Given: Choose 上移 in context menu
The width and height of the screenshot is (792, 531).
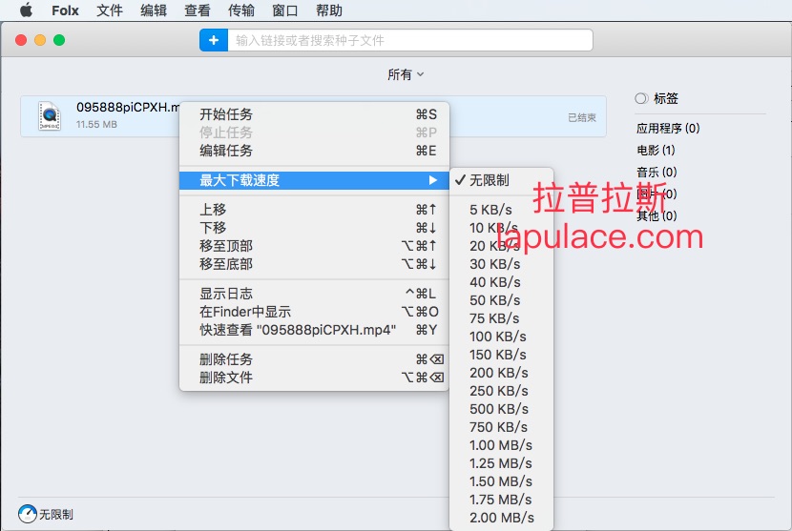Looking at the screenshot, I should (x=314, y=210).
